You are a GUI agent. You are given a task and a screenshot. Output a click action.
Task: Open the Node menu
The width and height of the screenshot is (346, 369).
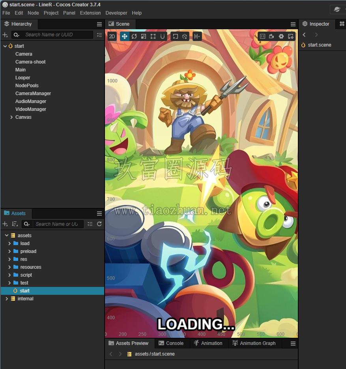33,13
